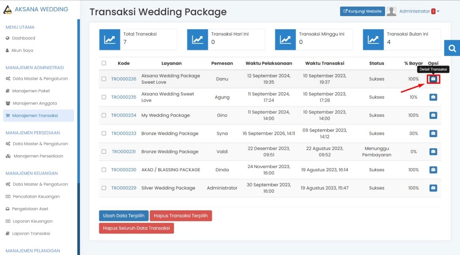Check the box for transaction TRO000235
Screen dimensions: 460x255
coord(104,97)
